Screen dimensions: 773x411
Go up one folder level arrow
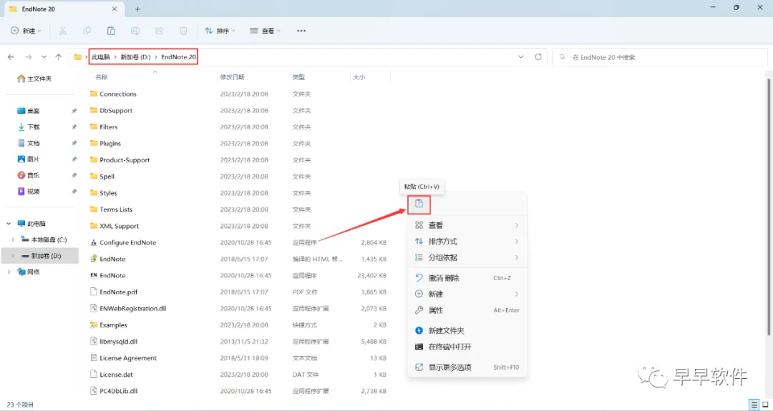coord(59,57)
